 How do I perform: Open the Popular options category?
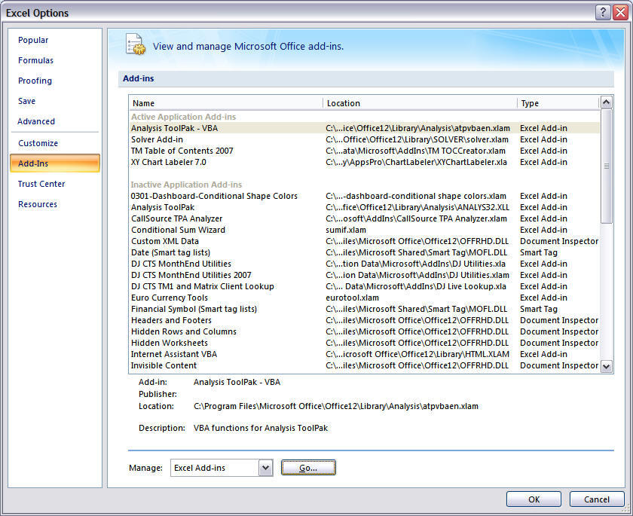point(33,40)
